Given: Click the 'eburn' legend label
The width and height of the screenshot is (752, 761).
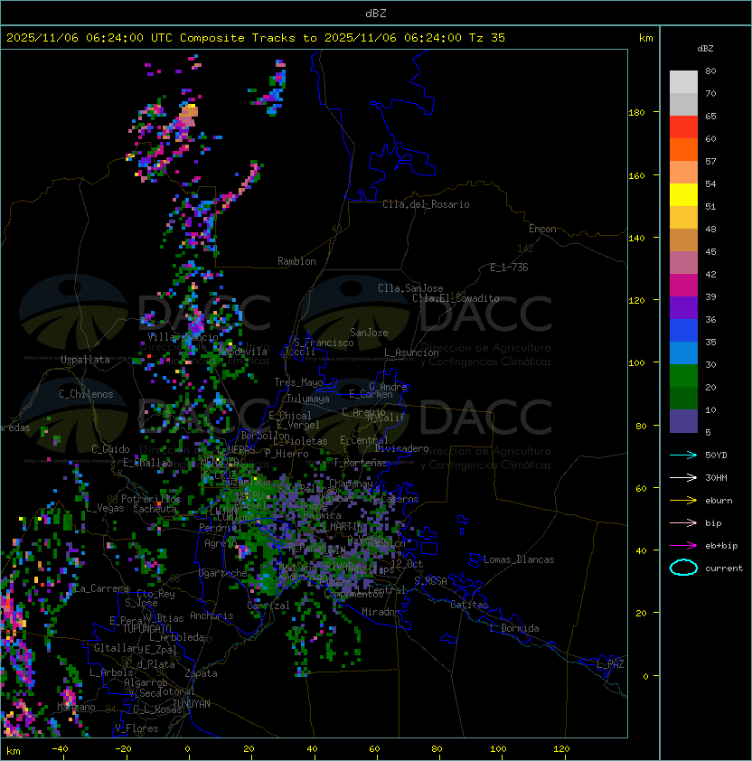Looking at the screenshot, I should coord(719,501).
